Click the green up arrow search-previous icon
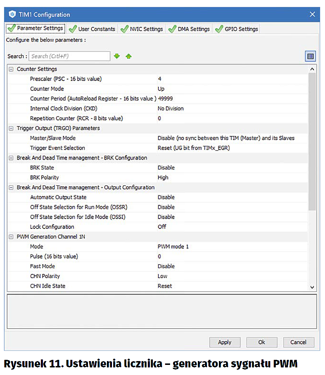Screen dimensions: 325x375 tap(128, 56)
